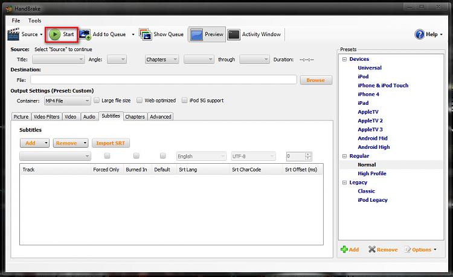Select the Classic legacy preset
The height and width of the screenshot is (277, 453).
click(x=367, y=191)
